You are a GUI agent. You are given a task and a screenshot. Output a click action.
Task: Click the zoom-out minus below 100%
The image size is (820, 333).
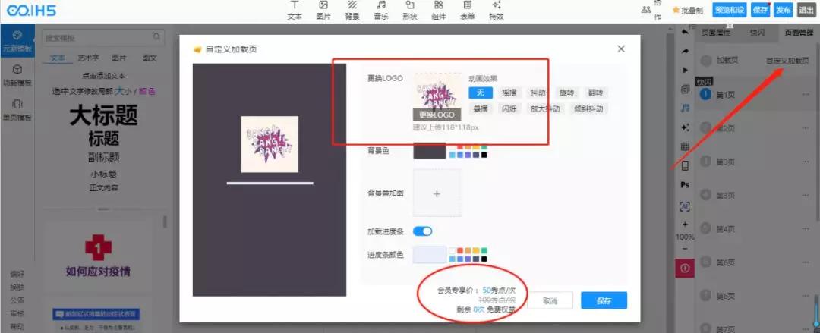tap(685, 249)
